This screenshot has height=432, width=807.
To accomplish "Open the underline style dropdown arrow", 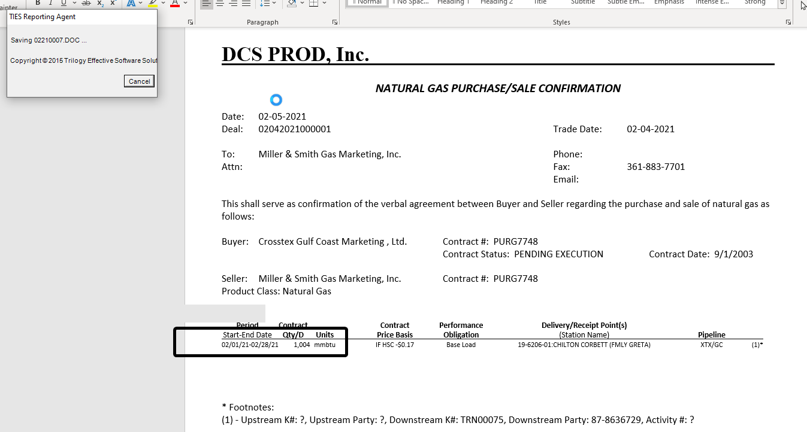I will 73,3.
